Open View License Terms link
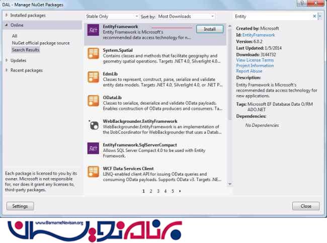 coord(255,60)
